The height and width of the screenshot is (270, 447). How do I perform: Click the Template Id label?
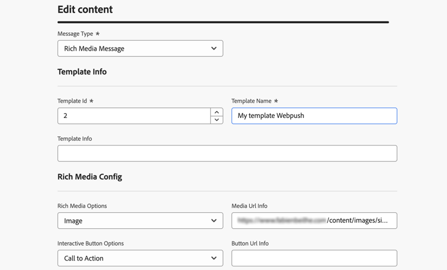[x=72, y=101]
